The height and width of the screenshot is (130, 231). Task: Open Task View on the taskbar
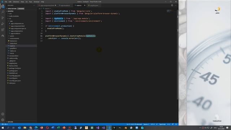point(13,128)
